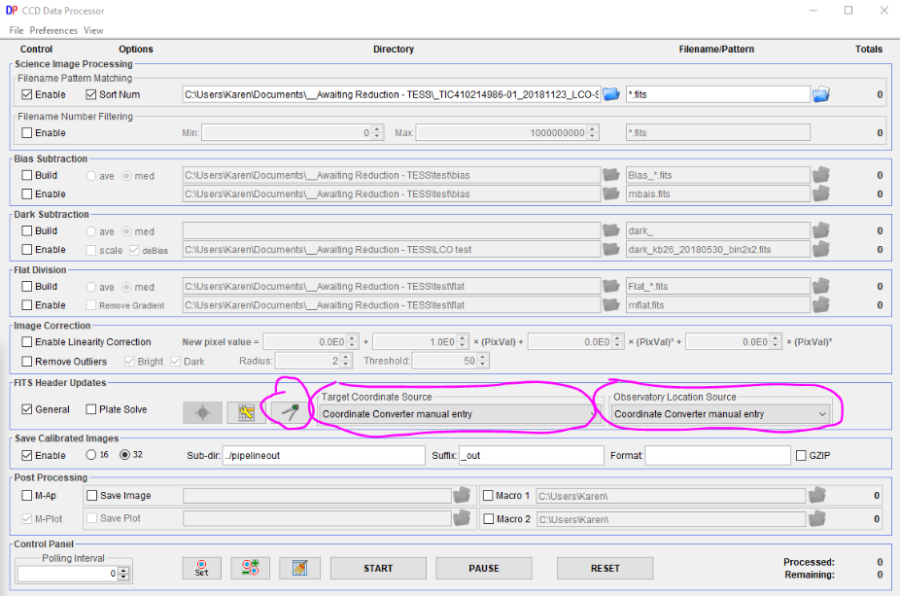
Task: Open the science filename pattern folder icon
Action: (821, 94)
